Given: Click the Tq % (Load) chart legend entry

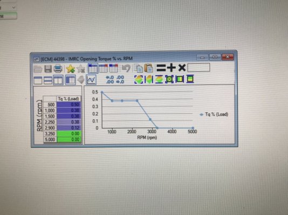Looking at the screenshot, I should [214, 114].
